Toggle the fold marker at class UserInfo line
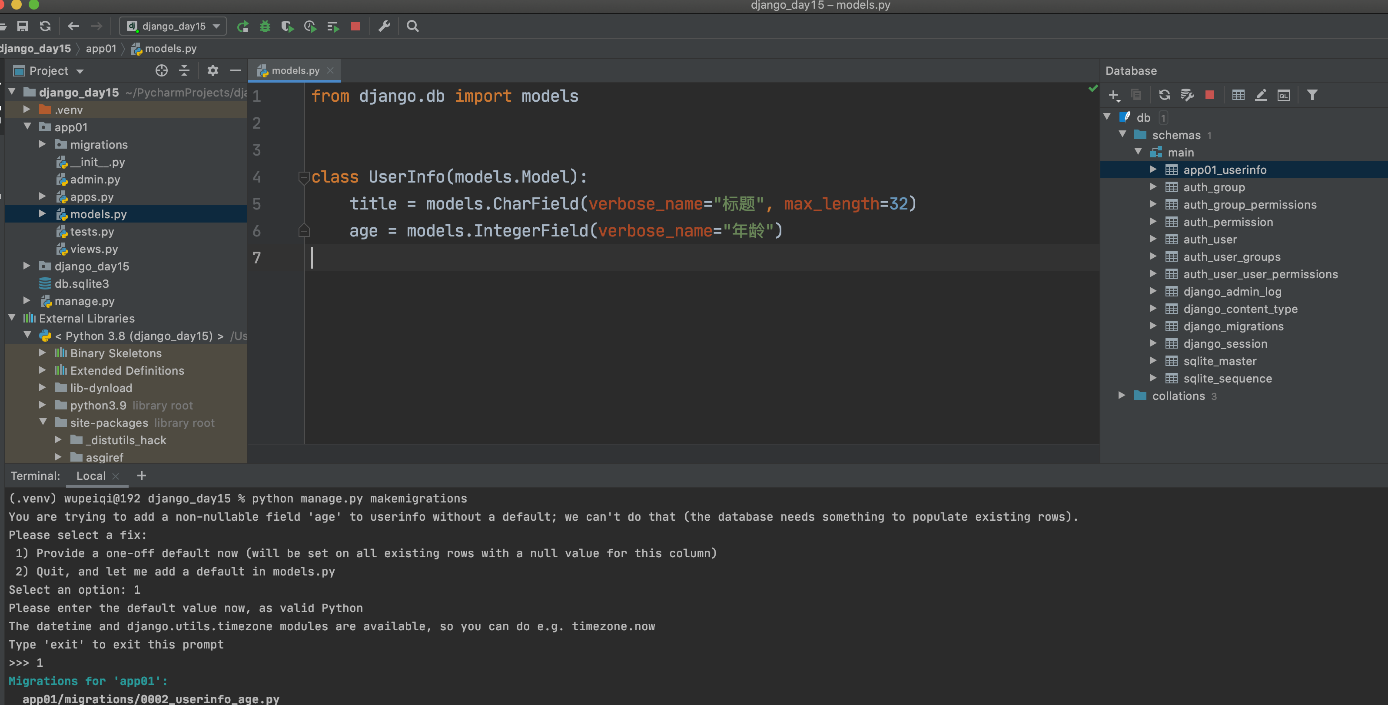1388x705 pixels. pyautogui.click(x=304, y=177)
